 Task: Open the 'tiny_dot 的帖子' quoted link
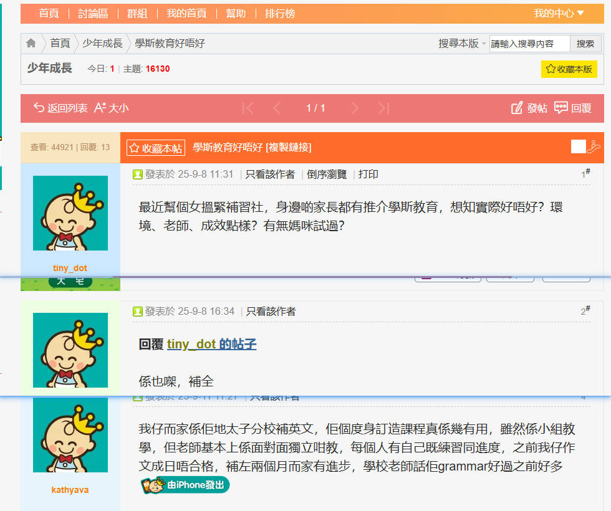point(211,344)
